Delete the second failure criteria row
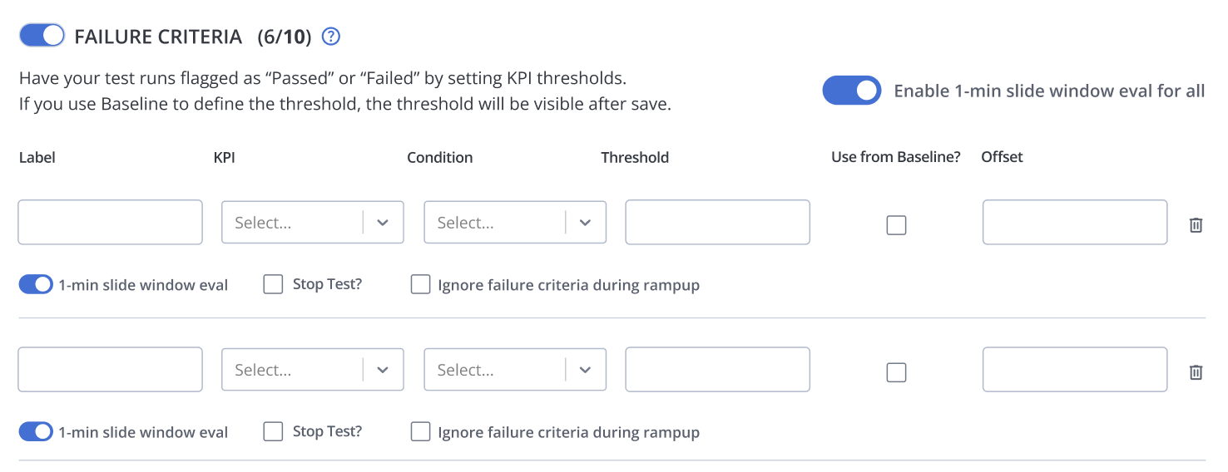This screenshot has width=1228, height=472. click(1196, 371)
